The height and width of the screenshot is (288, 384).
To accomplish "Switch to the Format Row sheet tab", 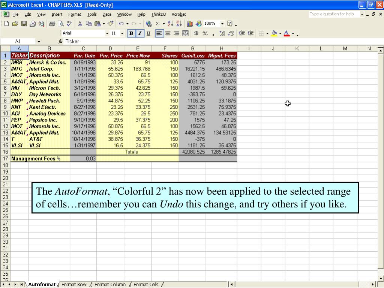I will [74, 285].
